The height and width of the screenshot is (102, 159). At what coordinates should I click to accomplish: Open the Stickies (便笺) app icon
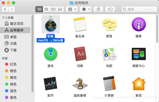pyautogui.click(x=109, y=24)
